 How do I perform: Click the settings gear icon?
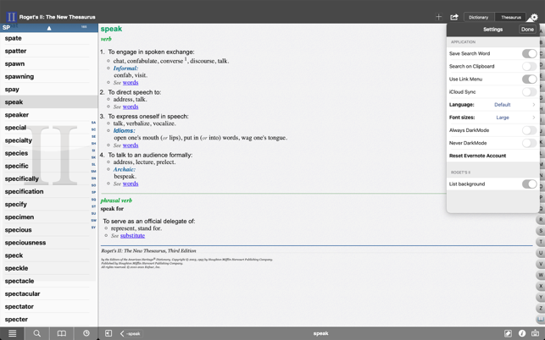click(535, 17)
